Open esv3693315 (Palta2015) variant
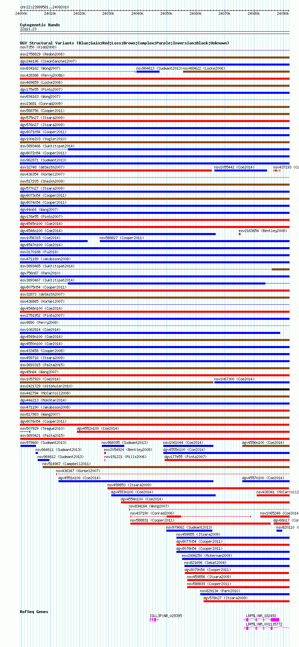 pos(42,365)
